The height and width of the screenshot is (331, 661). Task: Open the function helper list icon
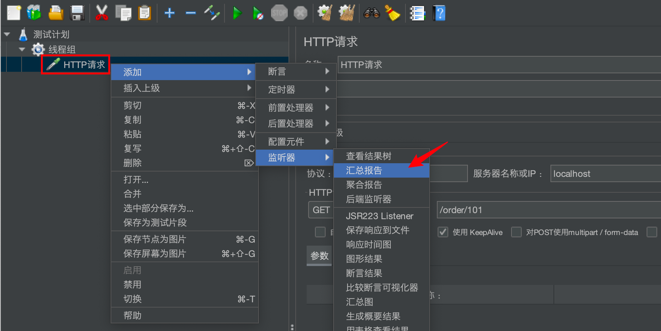(417, 13)
